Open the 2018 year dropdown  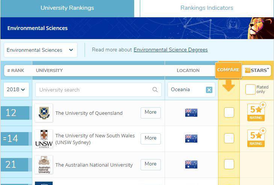coord(16,90)
